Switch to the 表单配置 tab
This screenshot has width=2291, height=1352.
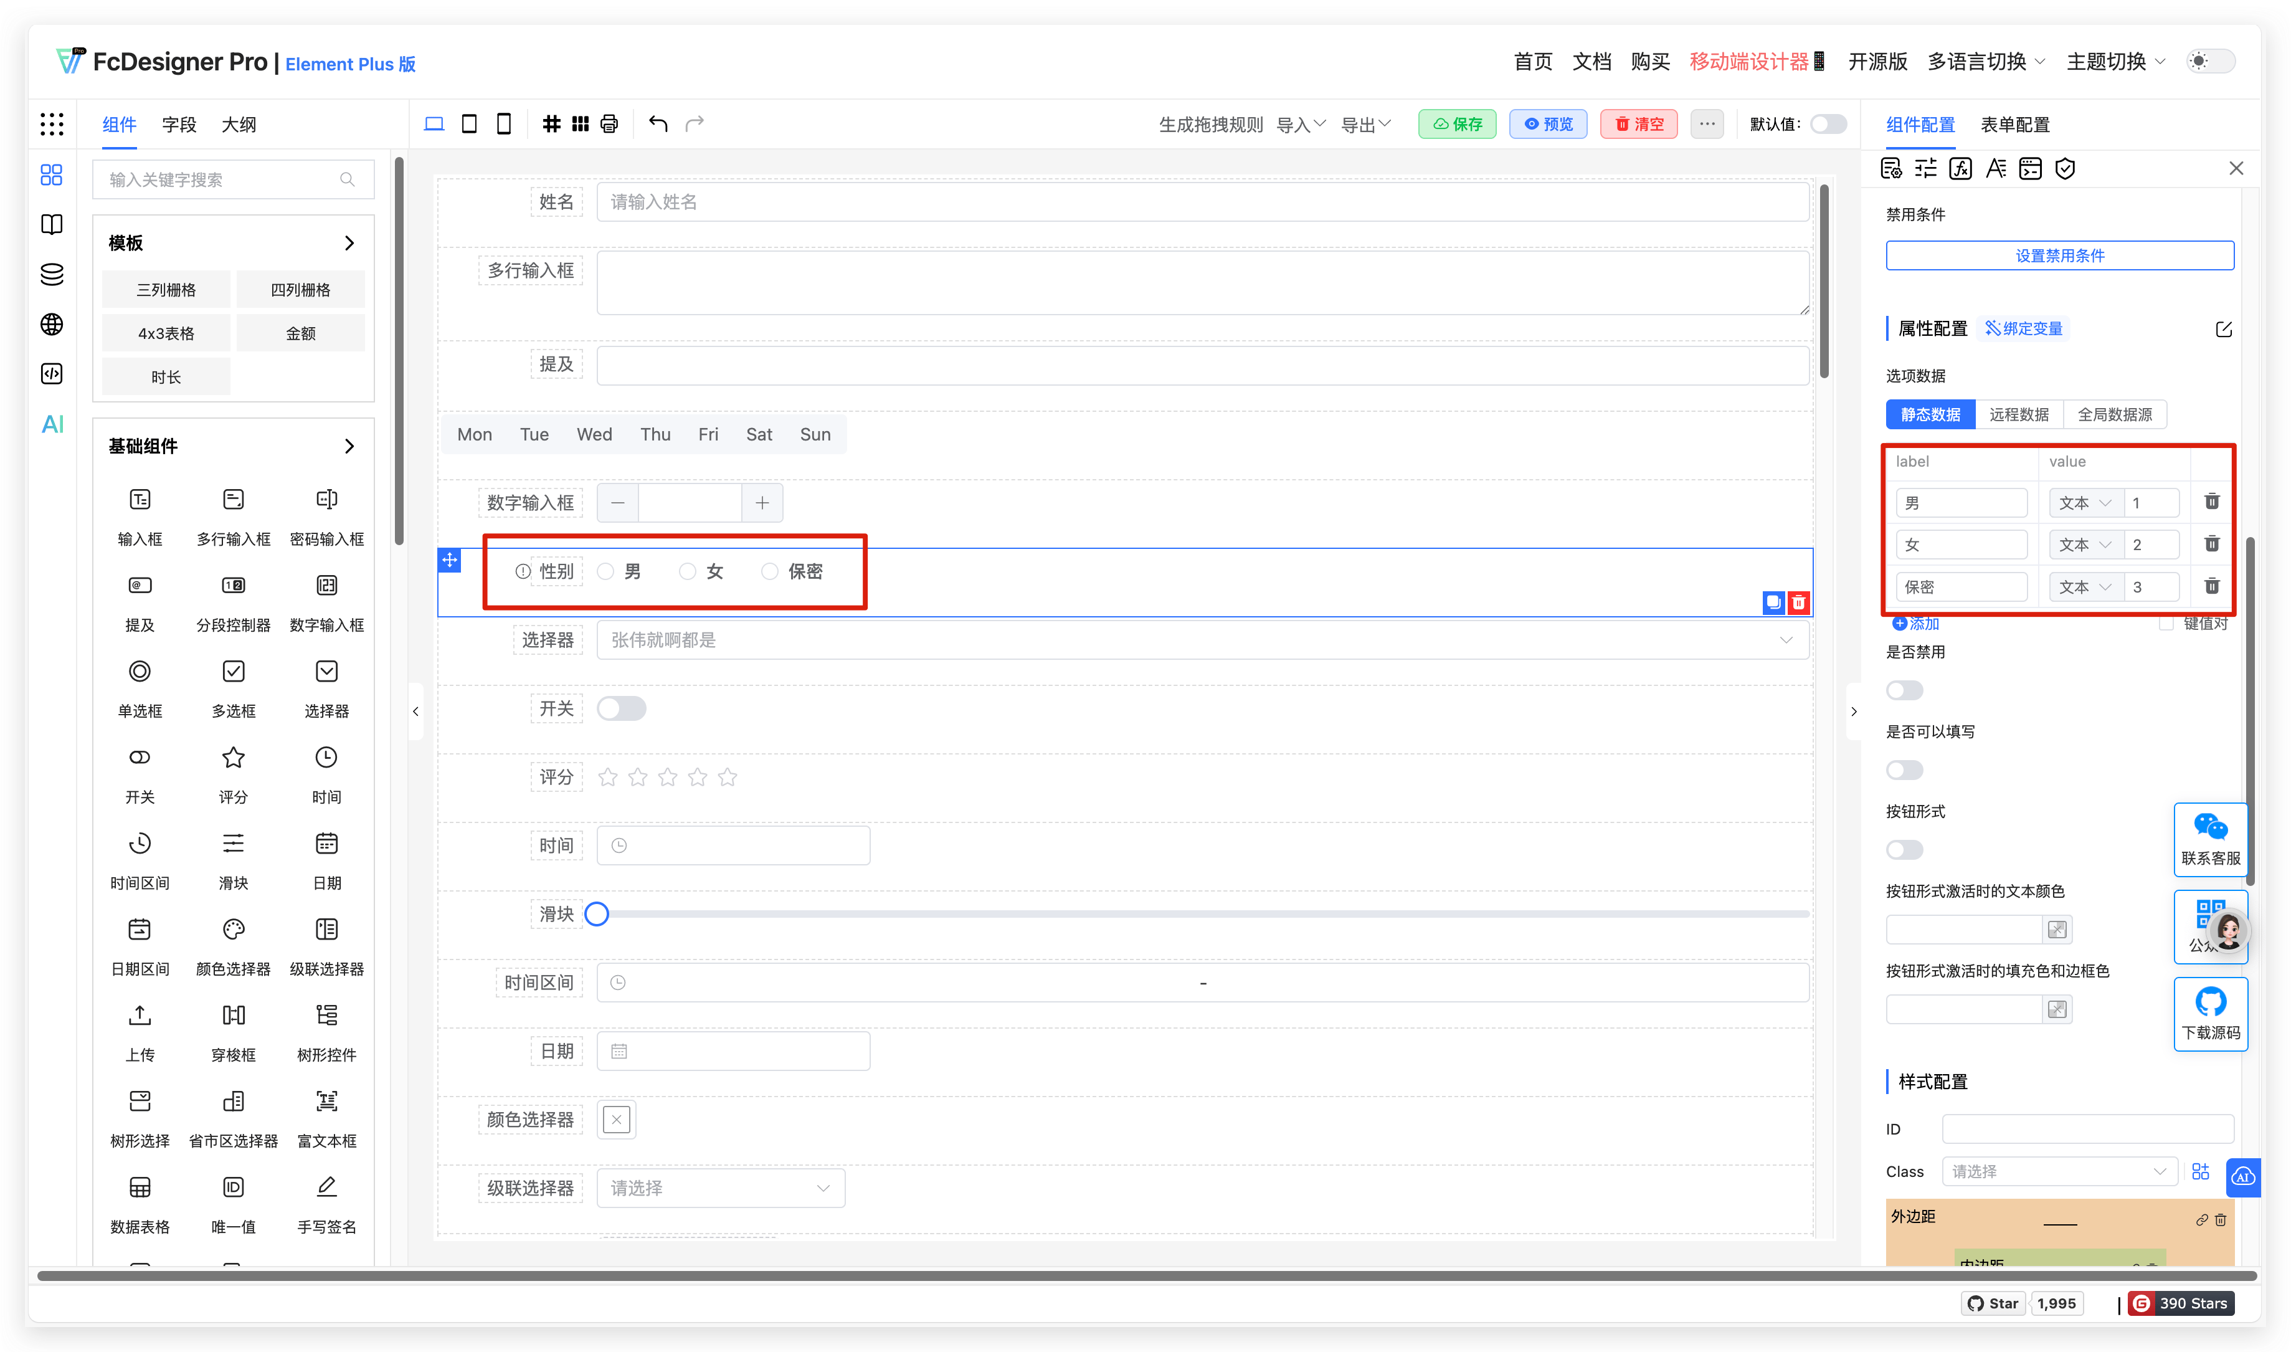(x=2015, y=125)
